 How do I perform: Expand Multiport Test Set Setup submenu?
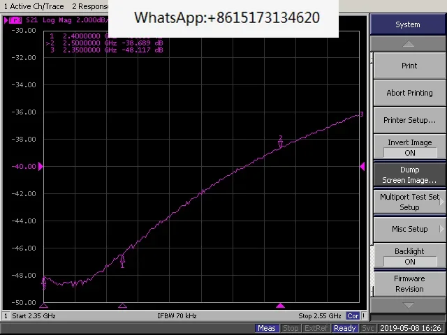pos(410,202)
